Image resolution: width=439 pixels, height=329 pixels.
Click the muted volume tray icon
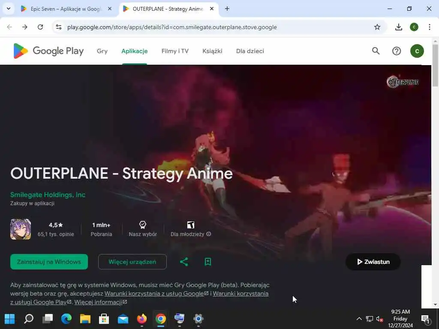pos(380,319)
